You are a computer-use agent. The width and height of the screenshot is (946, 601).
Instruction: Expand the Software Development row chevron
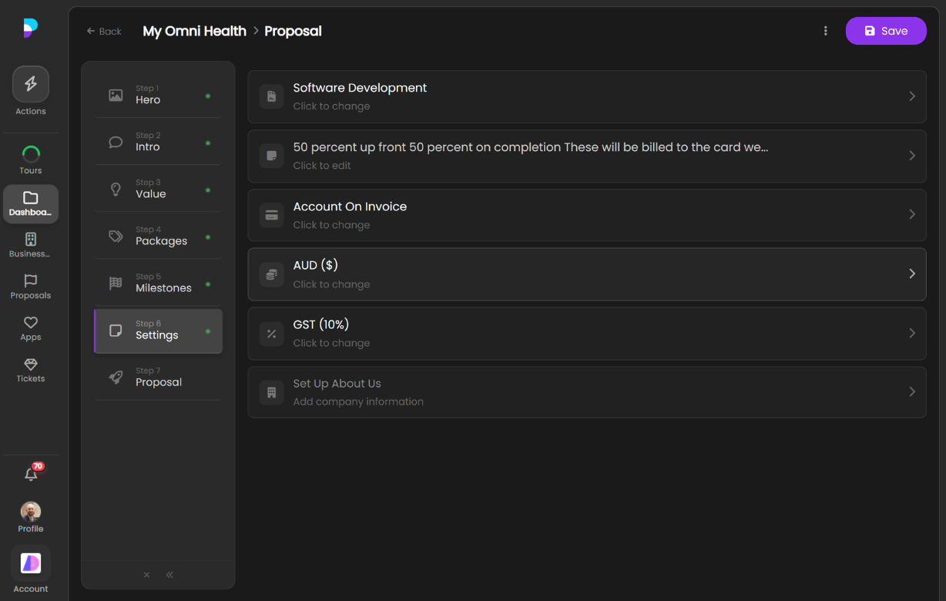point(912,96)
